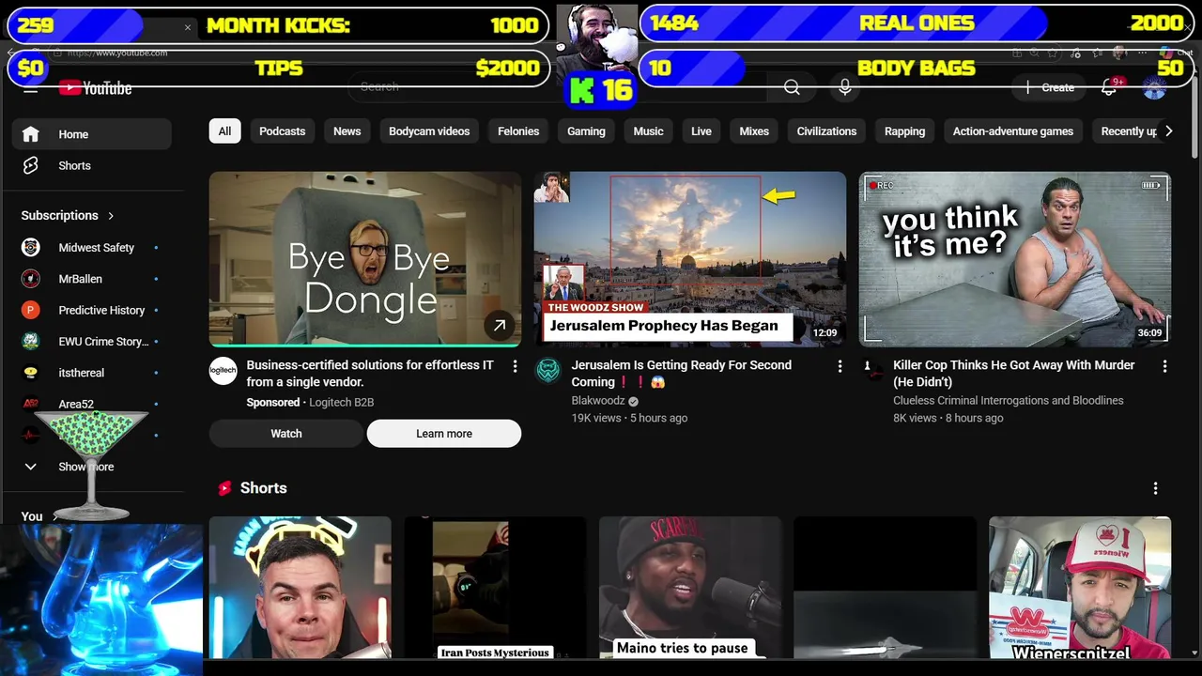Open Predictive History channel avatar

31,310
